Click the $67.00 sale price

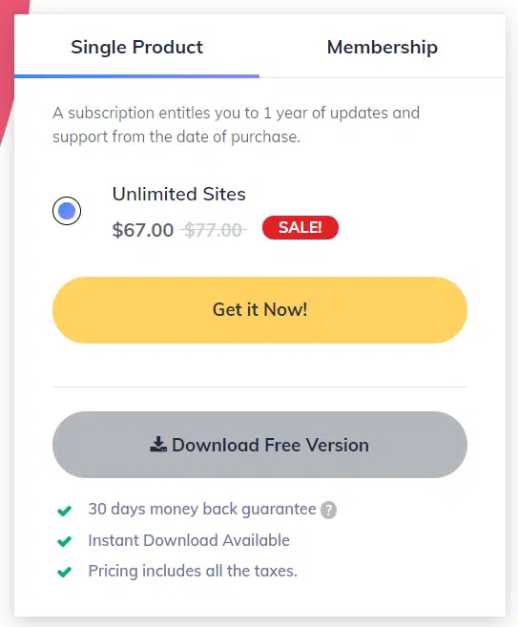click(x=143, y=230)
